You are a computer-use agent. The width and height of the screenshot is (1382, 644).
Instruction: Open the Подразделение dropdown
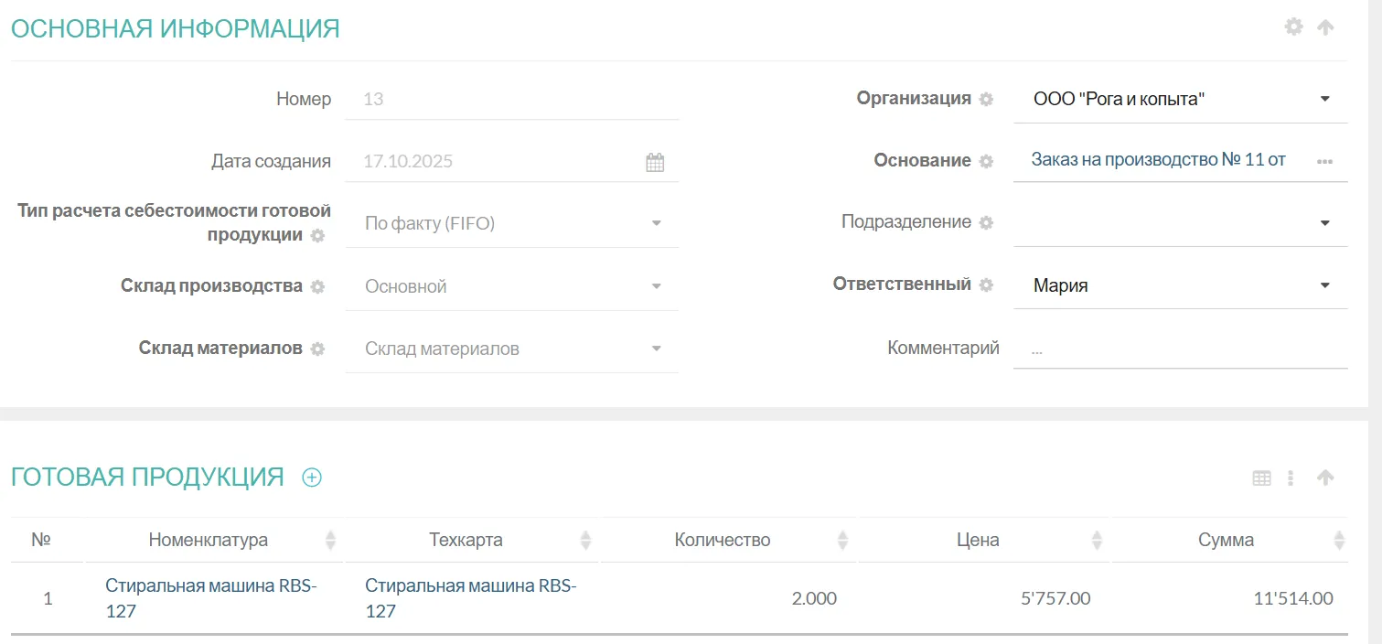pyautogui.click(x=1324, y=223)
